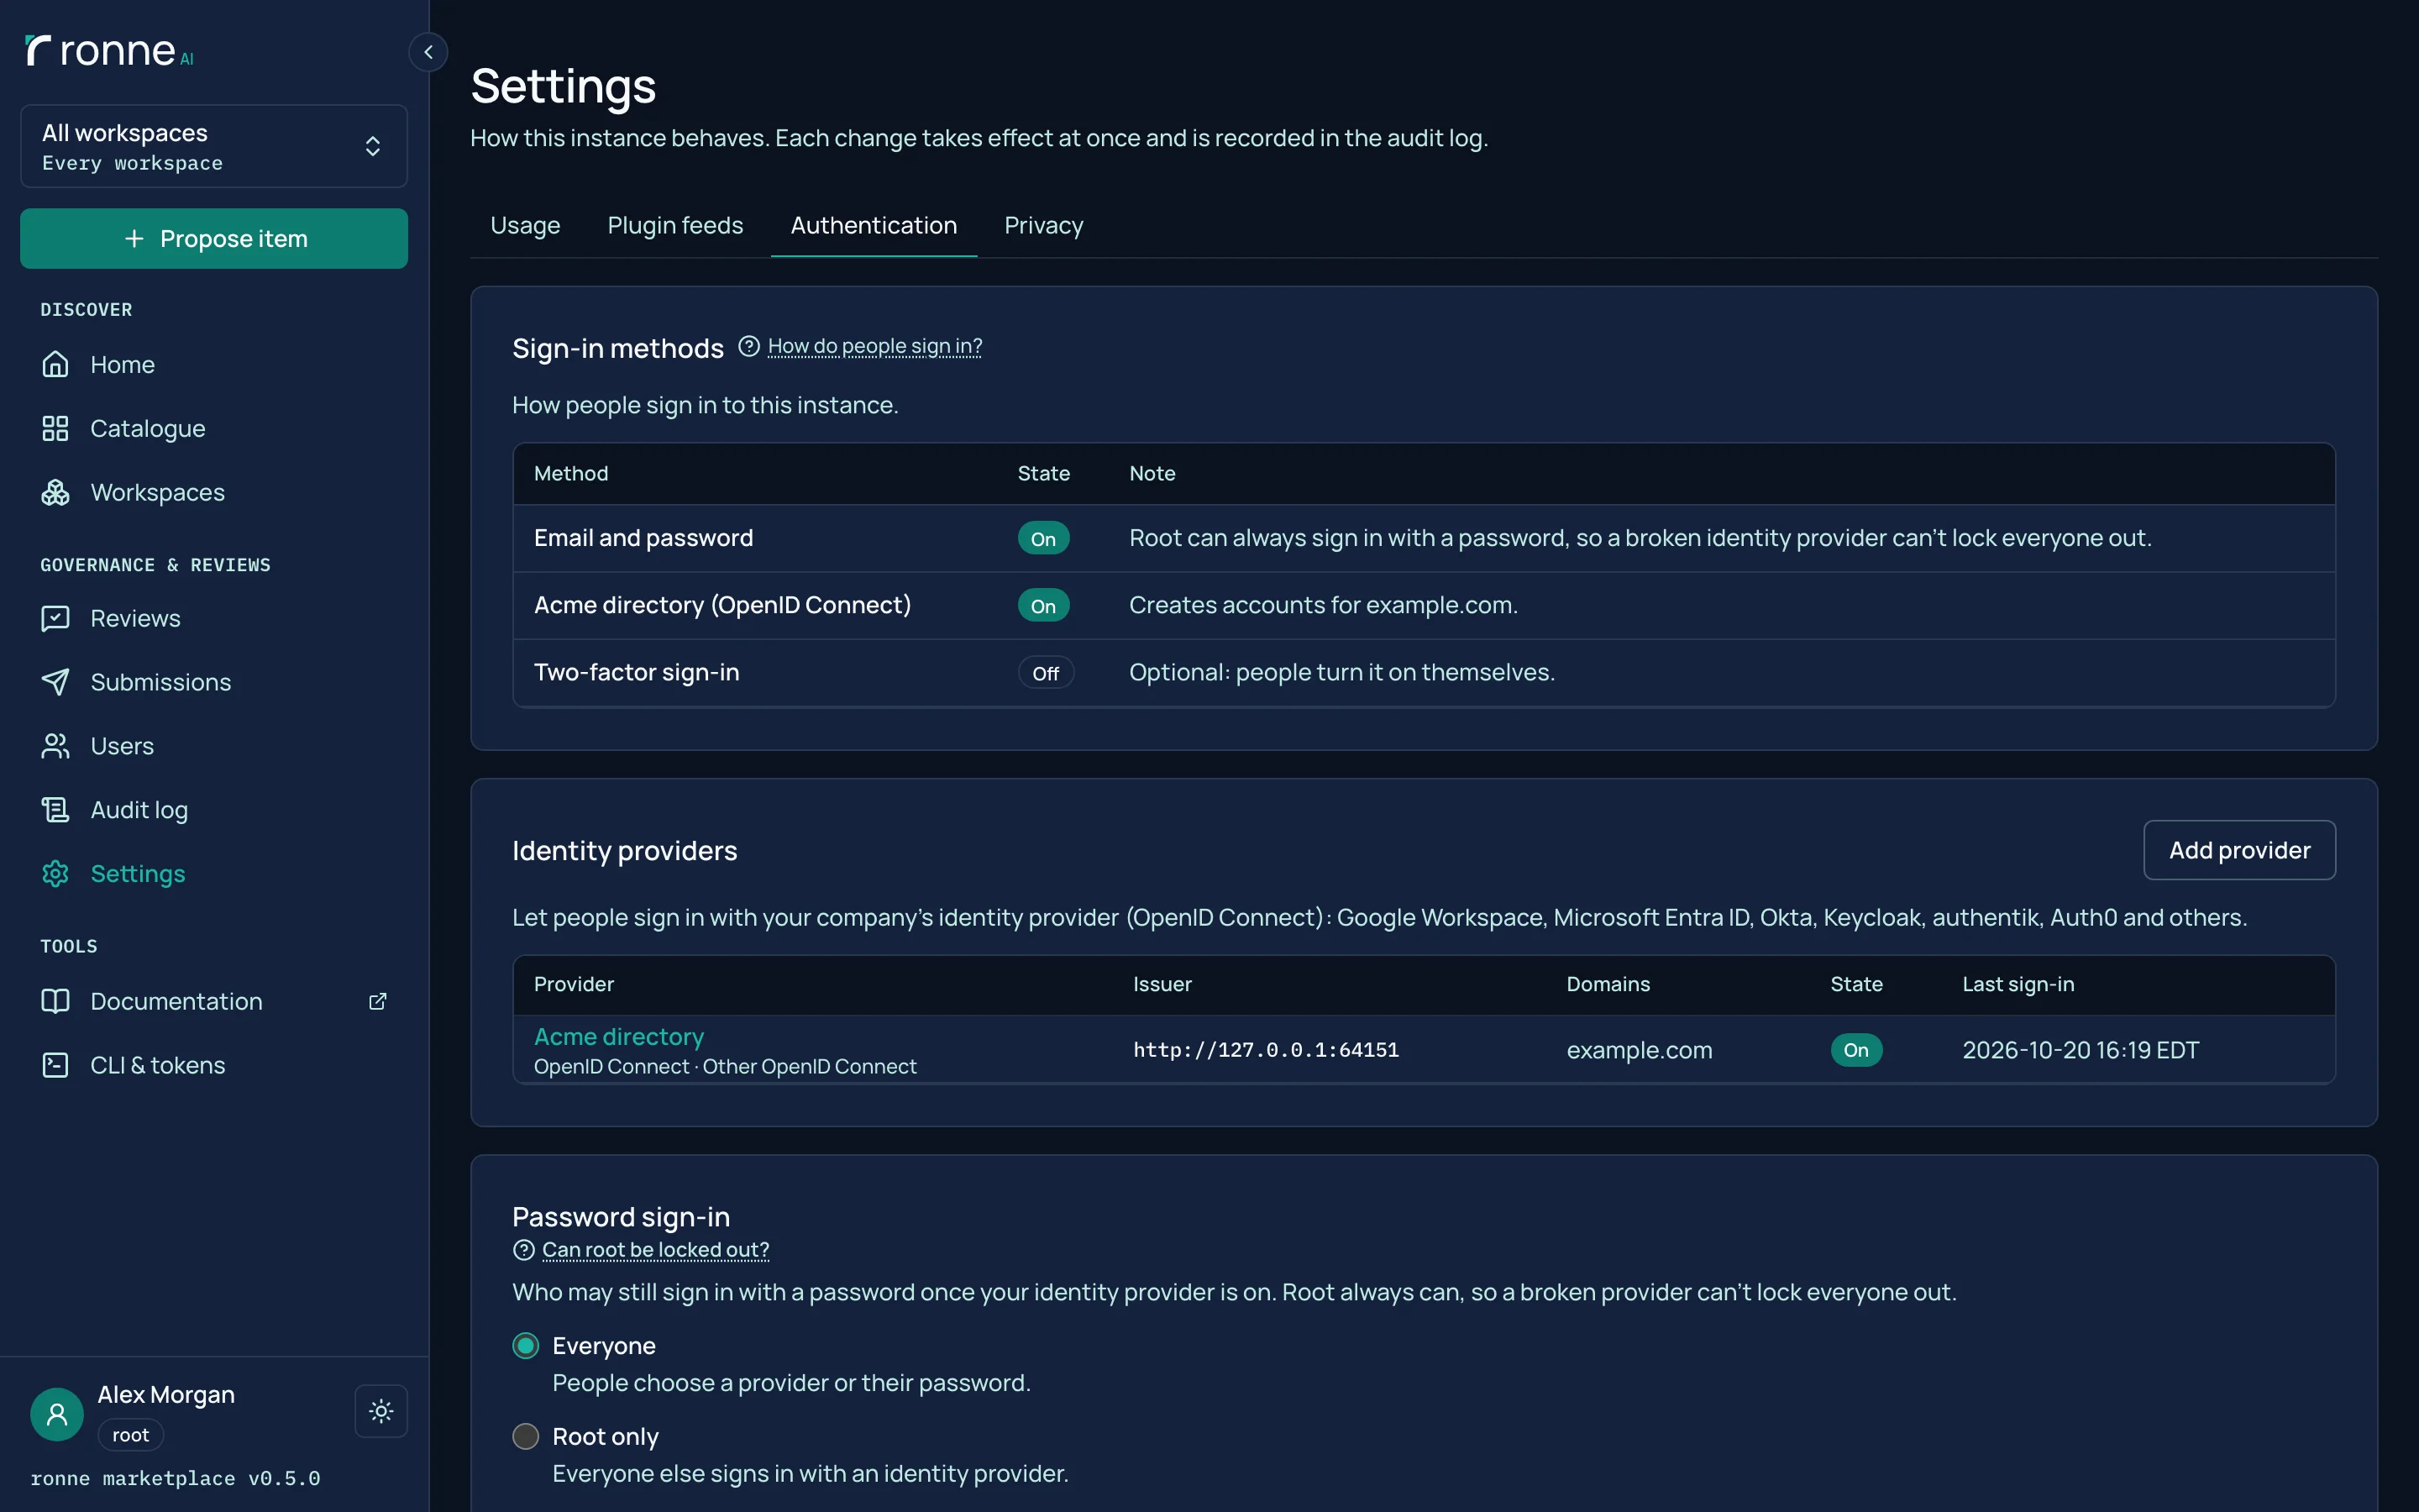Image resolution: width=2419 pixels, height=1512 pixels.
Task: Click the Reviews icon in sidebar
Action: tap(55, 619)
